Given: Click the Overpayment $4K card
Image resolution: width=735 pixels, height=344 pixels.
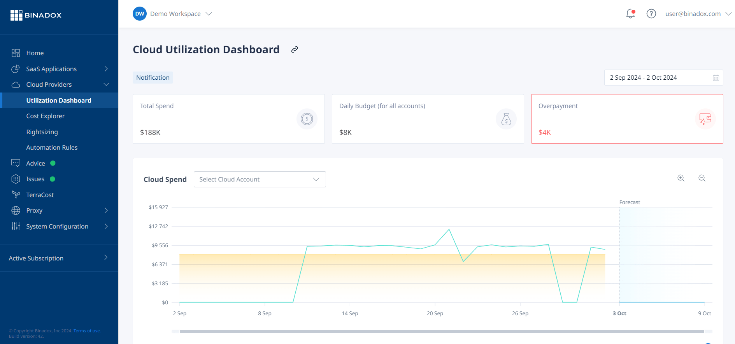Looking at the screenshot, I should pyautogui.click(x=627, y=119).
